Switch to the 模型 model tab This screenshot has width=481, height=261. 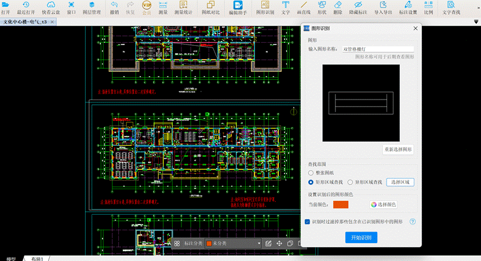pyautogui.click(x=11, y=259)
